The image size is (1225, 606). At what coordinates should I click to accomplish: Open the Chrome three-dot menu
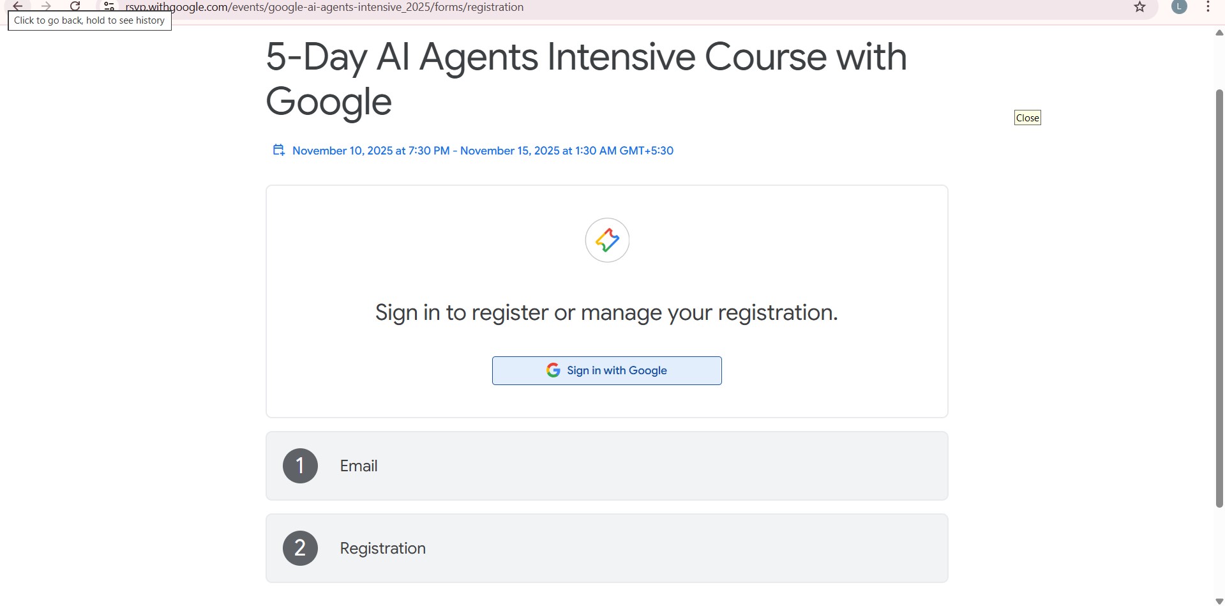click(1208, 7)
